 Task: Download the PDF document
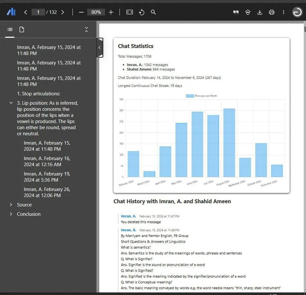tap(260, 12)
